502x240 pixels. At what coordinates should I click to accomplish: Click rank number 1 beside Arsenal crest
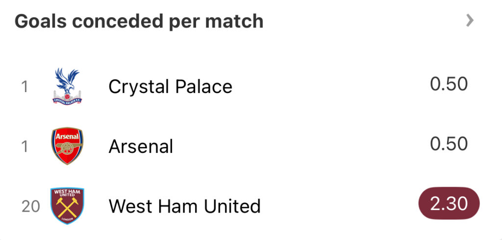pyautogui.click(x=25, y=146)
